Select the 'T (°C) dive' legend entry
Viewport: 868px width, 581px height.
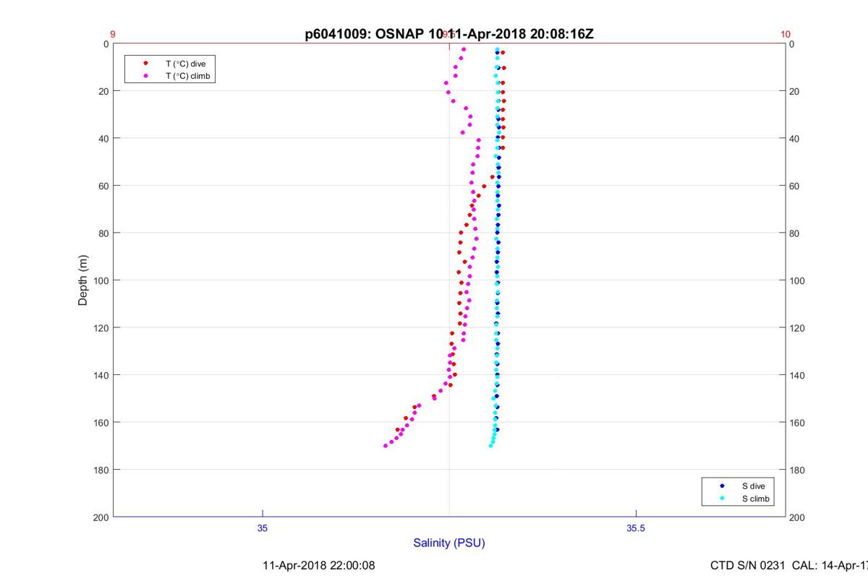tap(185, 64)
